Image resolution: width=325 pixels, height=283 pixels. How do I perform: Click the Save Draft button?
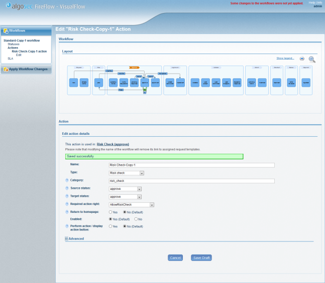point(201,257)
